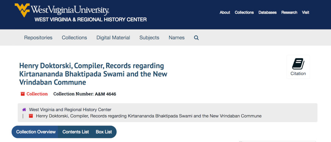The width and height of the screenshot is (331, 142).
Task: Click the purple home icon in breadcrumb
Action: coord(24,110)
